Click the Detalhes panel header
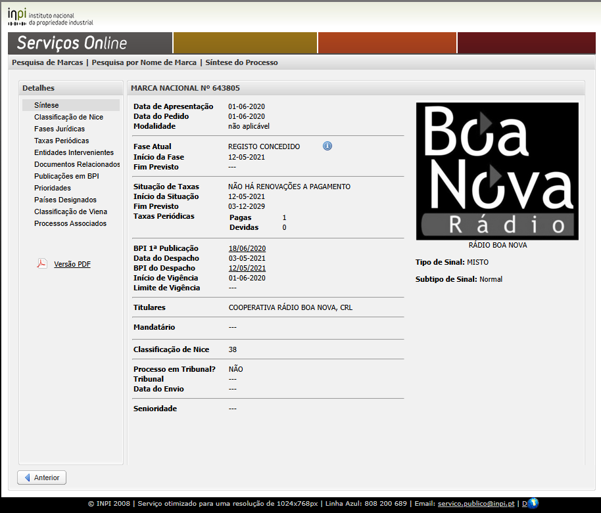Screen dimensions: 601x513 (x=71, y=88)
